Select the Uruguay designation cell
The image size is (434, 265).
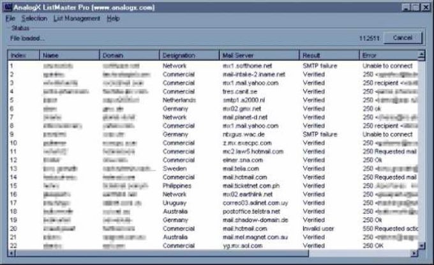174,203
